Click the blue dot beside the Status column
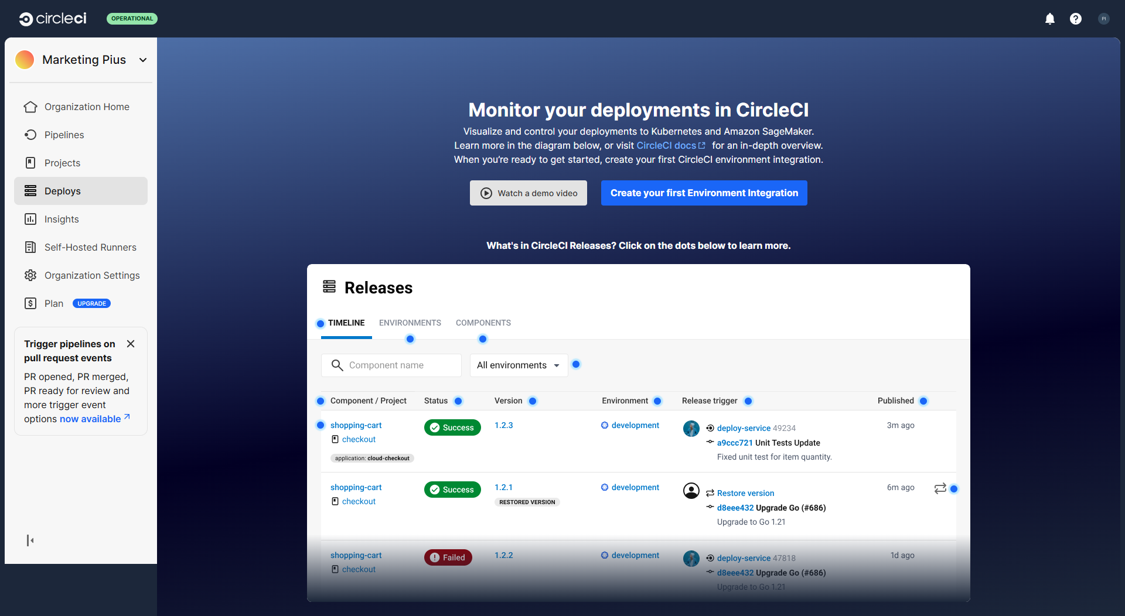The image size is (1125, 616). point(458,401)
